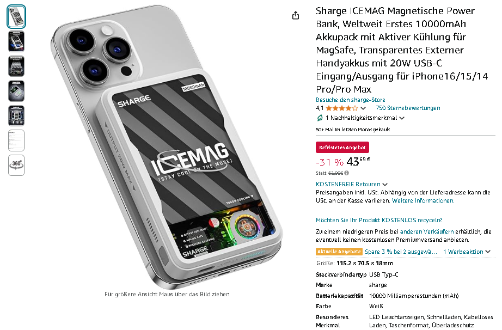Select the second product thumbnail
This screenshot has height=330, width=502.
click(x=16, y=41)
